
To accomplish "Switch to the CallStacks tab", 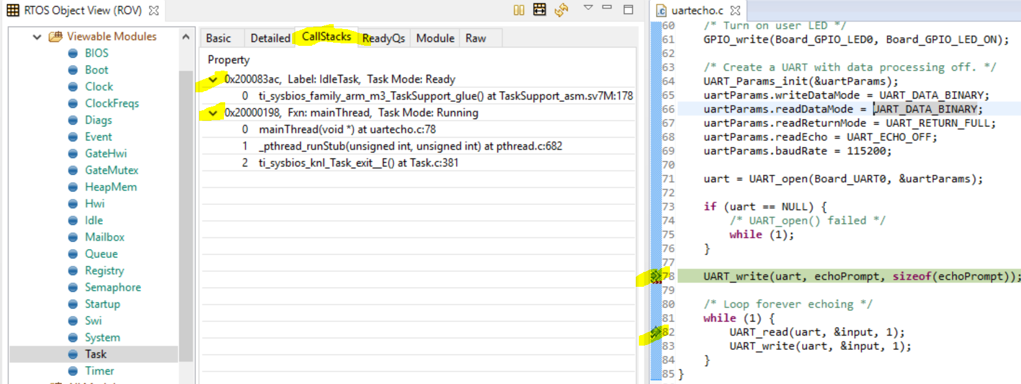I will (x=326, y=37).
